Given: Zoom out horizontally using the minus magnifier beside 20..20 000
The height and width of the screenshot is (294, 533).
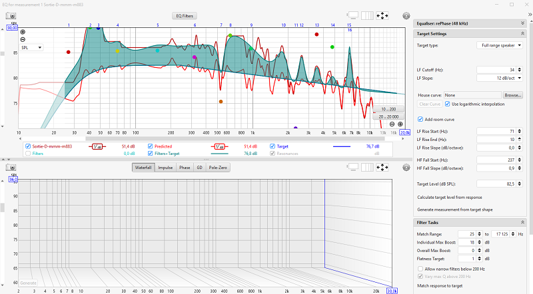Looking at the screenshot, I should click(392, 124).
